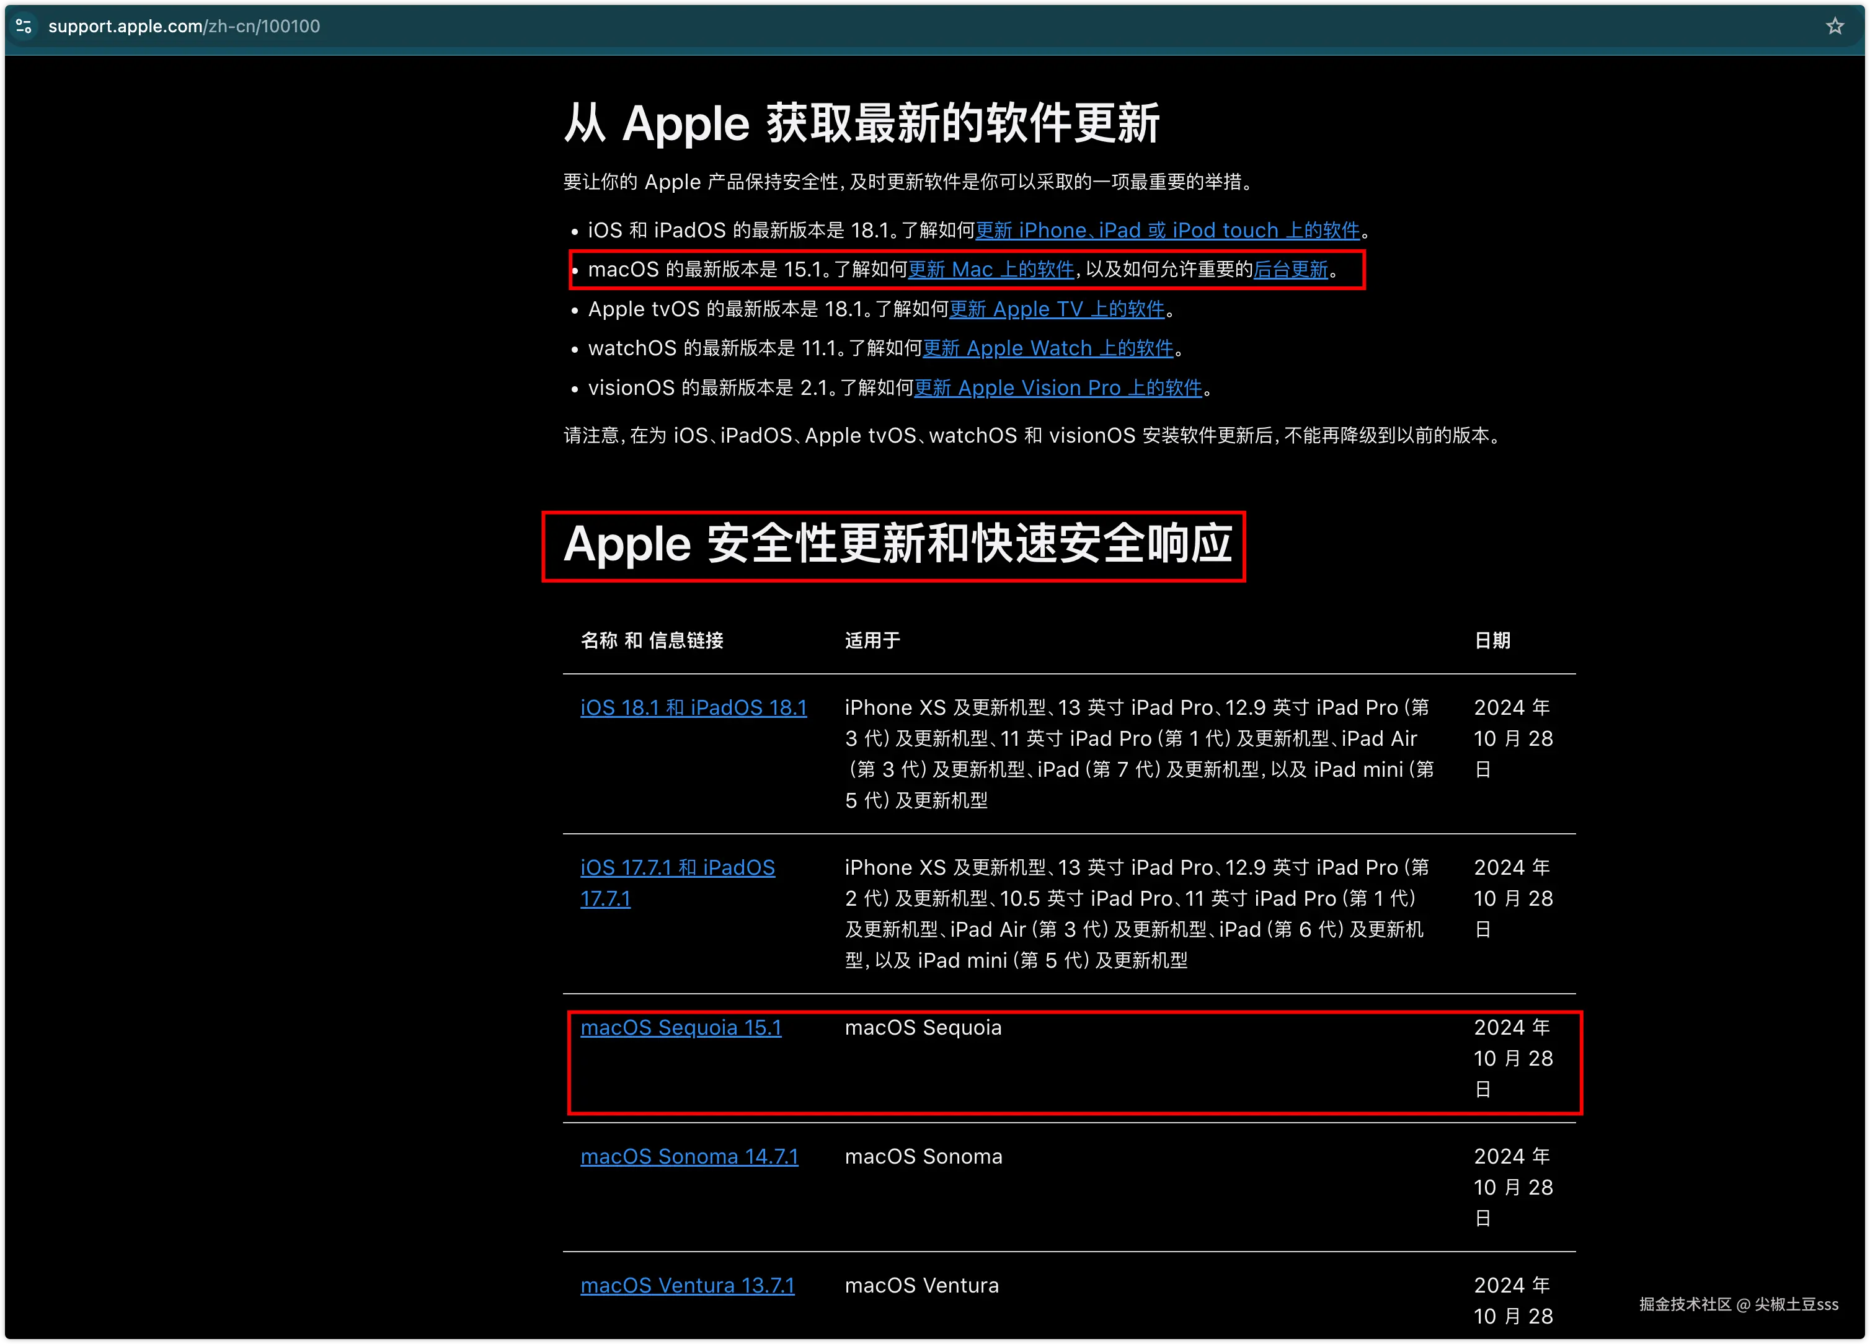
Task: Open the 更新 Apple Watch 上的软件 link
Action: coord(1047,348)
